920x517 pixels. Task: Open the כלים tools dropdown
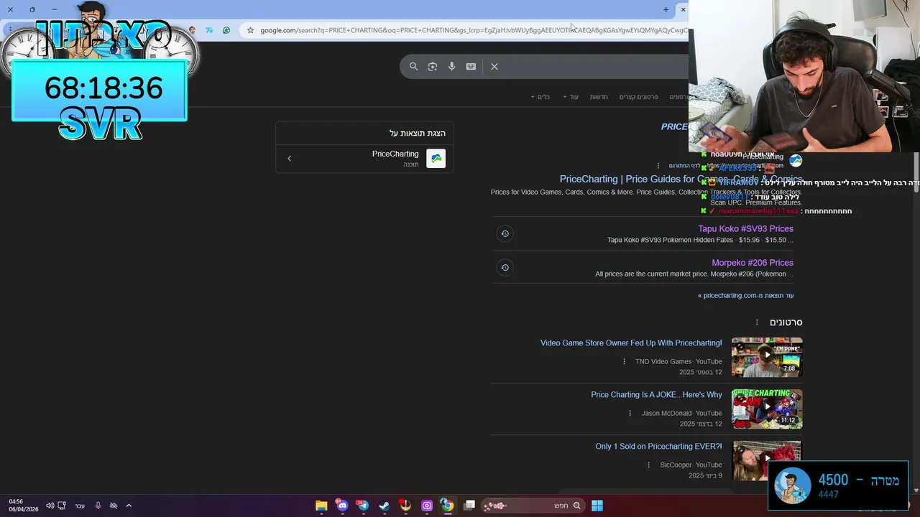[540, 97]
